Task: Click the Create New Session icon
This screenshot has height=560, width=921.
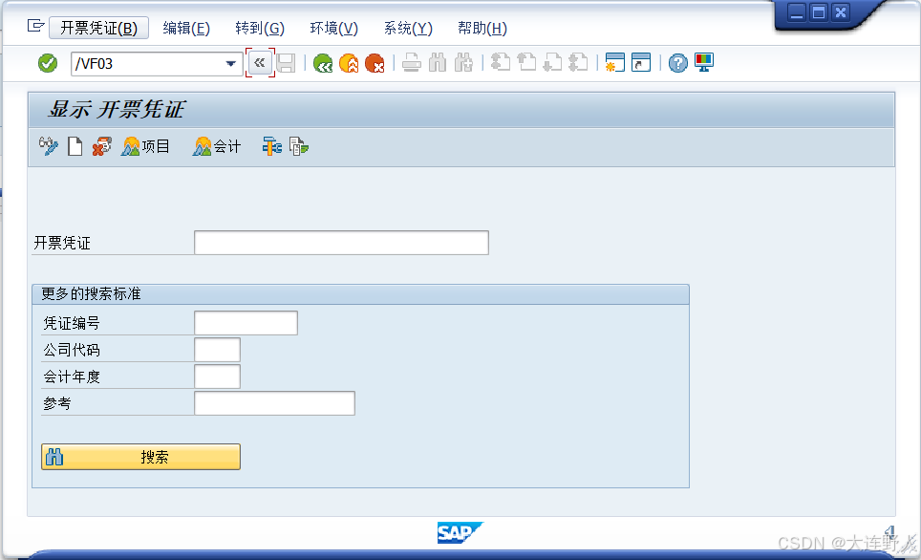Action: [x=615, y=62]
